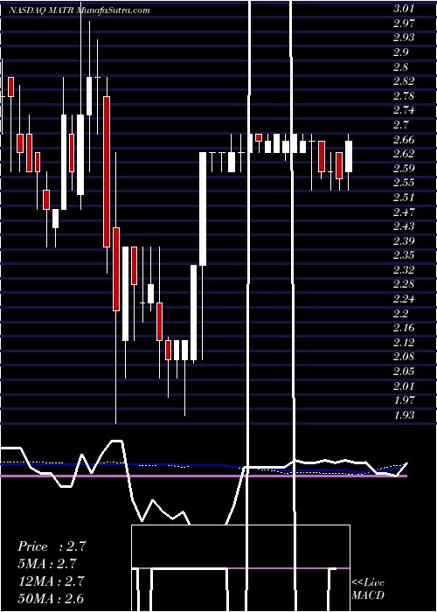Click the 2.74 price axis label
This screenshot has width=437, height=612.
[404, 110]
